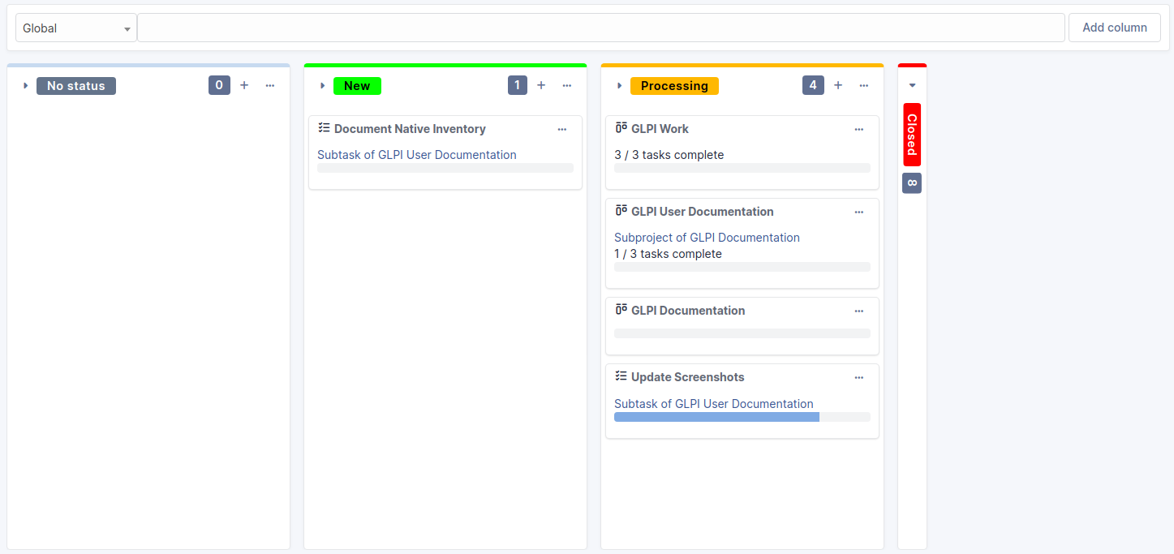
Task: Add item to New column
Action: tap(541, 85)
